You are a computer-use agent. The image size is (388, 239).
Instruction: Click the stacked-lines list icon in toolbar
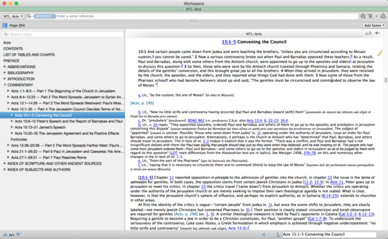click(370, 16)
